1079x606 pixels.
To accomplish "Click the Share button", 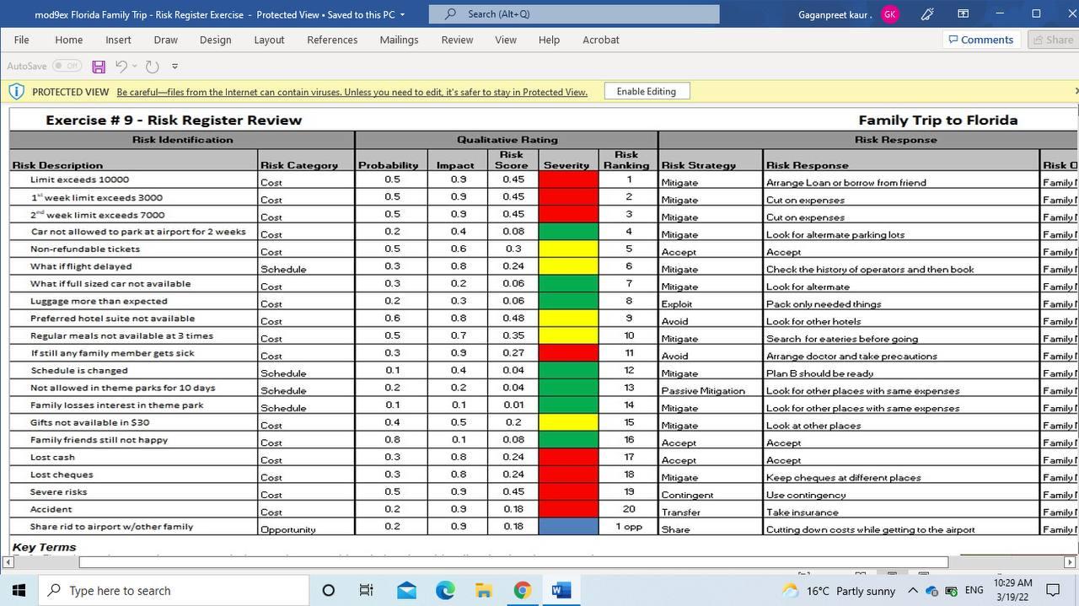I will (x=1052, y=40).
